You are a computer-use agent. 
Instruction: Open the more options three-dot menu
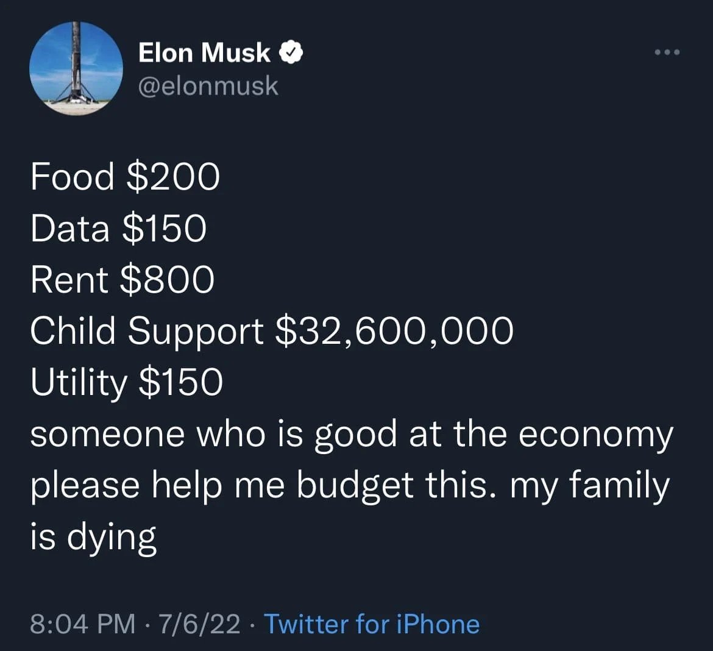(x=667, y=52)
